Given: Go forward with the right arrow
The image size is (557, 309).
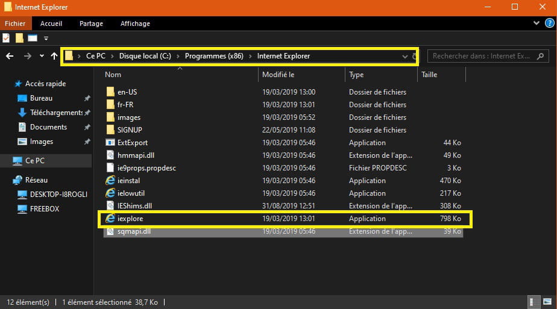Looking at the screenshot, I should [x=27, y=56].
